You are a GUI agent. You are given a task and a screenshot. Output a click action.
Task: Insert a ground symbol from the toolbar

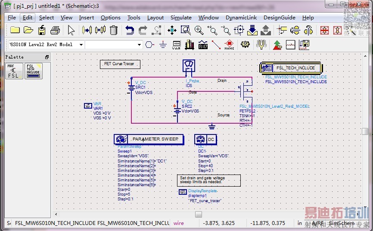163,45
